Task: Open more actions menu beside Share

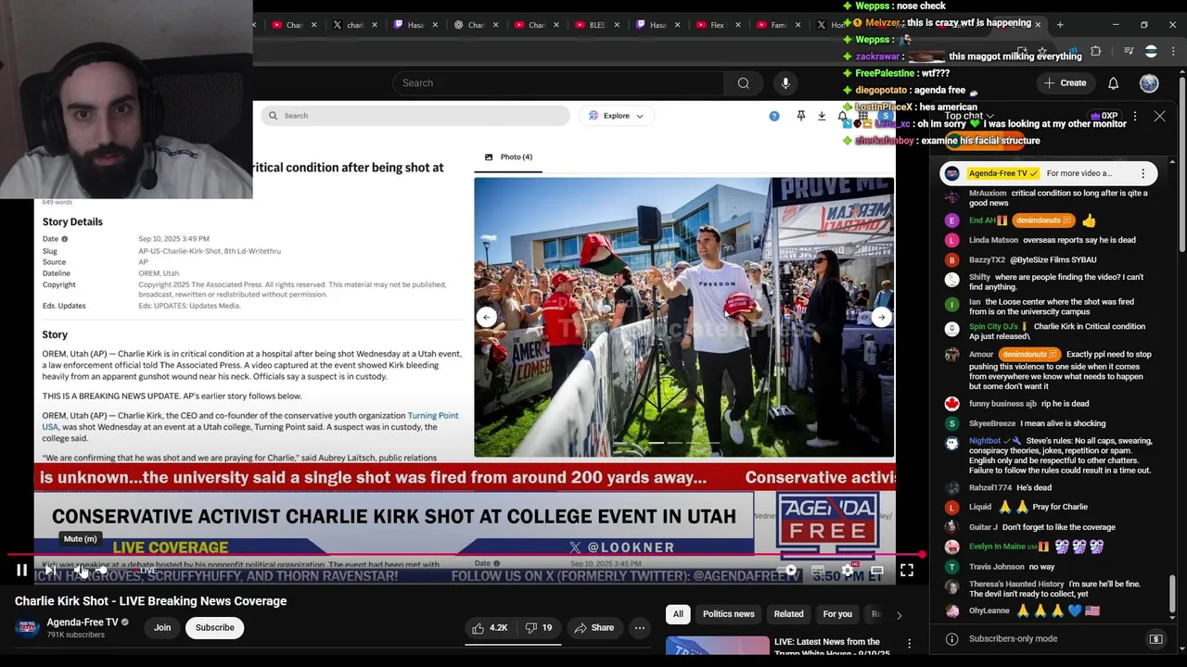Action: click(639, 627)
